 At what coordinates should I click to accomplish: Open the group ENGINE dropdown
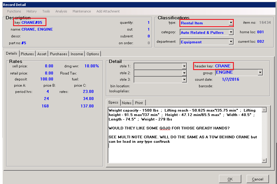point(260,72)
